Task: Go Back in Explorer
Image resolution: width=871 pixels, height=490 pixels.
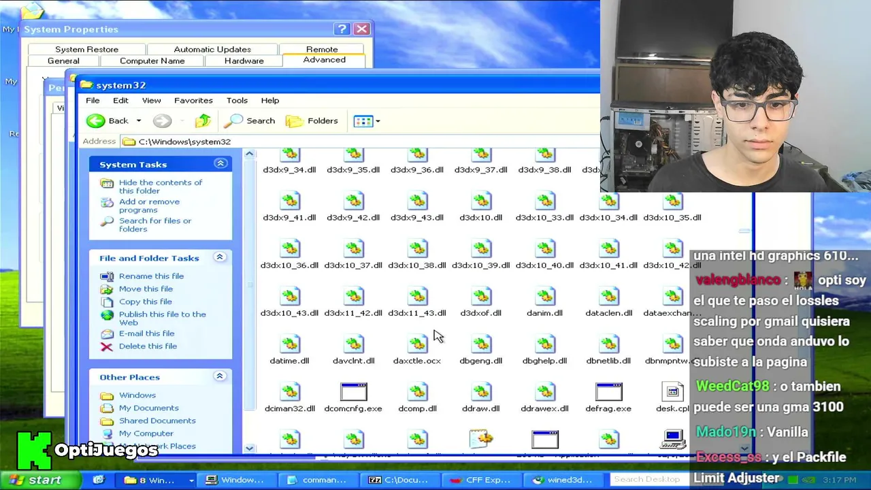Action: 108,121
